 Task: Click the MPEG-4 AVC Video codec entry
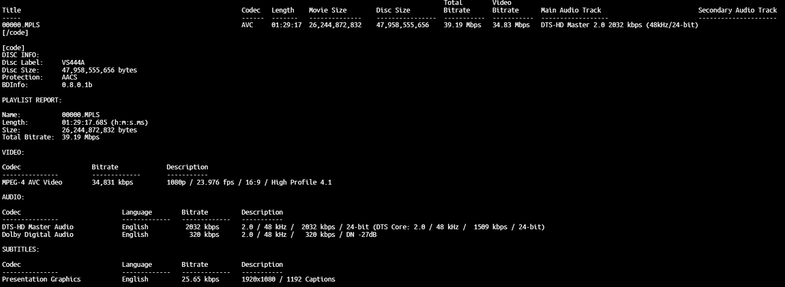(32, 182)
